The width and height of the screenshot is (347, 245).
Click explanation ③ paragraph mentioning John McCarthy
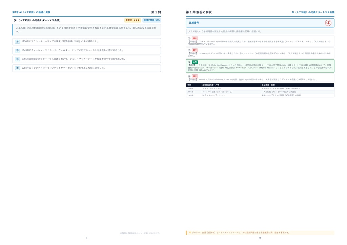260,68
